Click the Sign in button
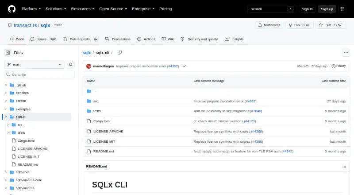The image size is (354, 195). click(x=307, y=9)
